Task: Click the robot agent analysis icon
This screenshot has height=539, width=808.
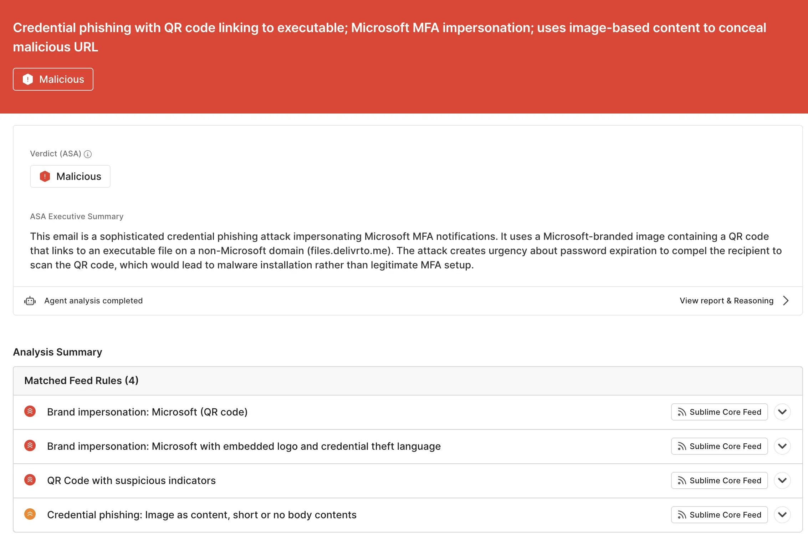Action: 30,301
